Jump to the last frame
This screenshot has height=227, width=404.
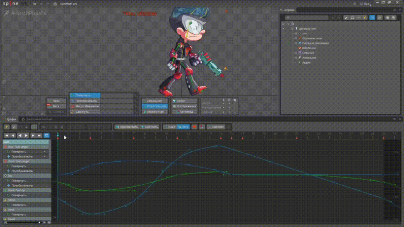[39, 135]
